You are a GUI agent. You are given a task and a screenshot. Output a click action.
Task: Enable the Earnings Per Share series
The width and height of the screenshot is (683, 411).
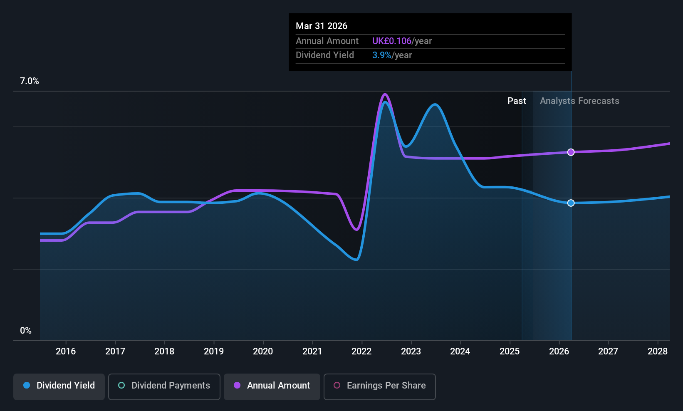(x=380, y=387)
